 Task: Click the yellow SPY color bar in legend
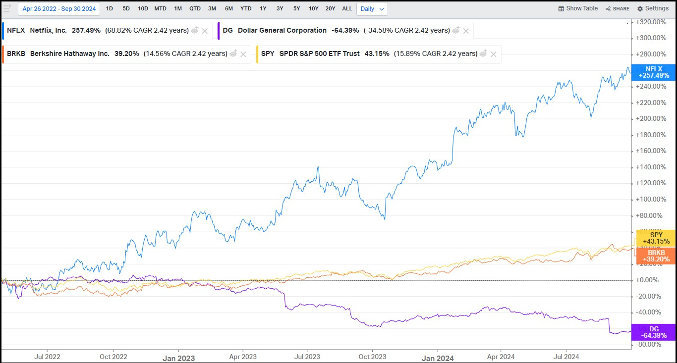coord(257,54)
